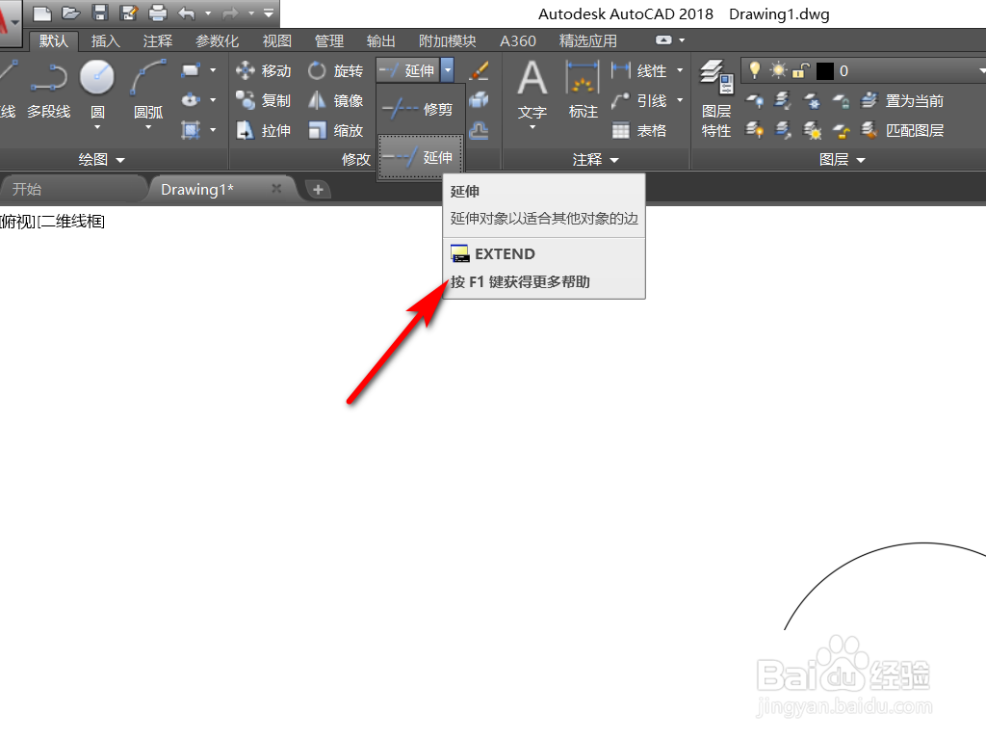Select the ellipse draw tool
The height and width of the screenshot is (740, 986).
point(191,99)
